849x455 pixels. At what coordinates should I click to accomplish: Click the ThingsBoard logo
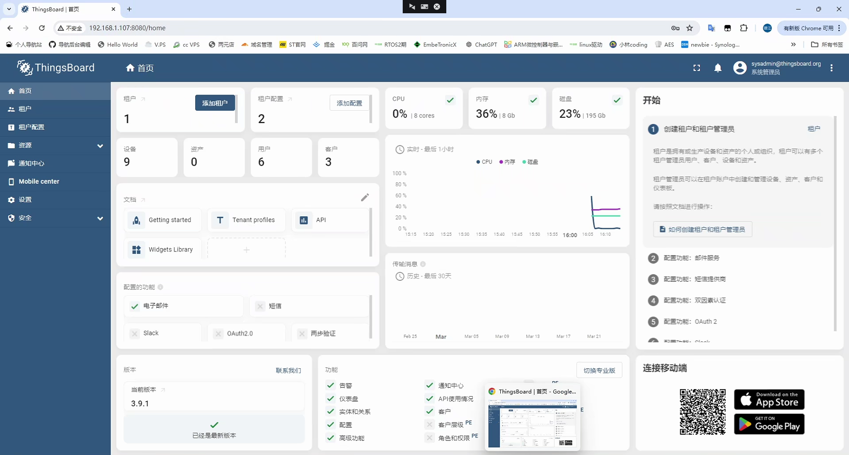click(x=56, y=68)
